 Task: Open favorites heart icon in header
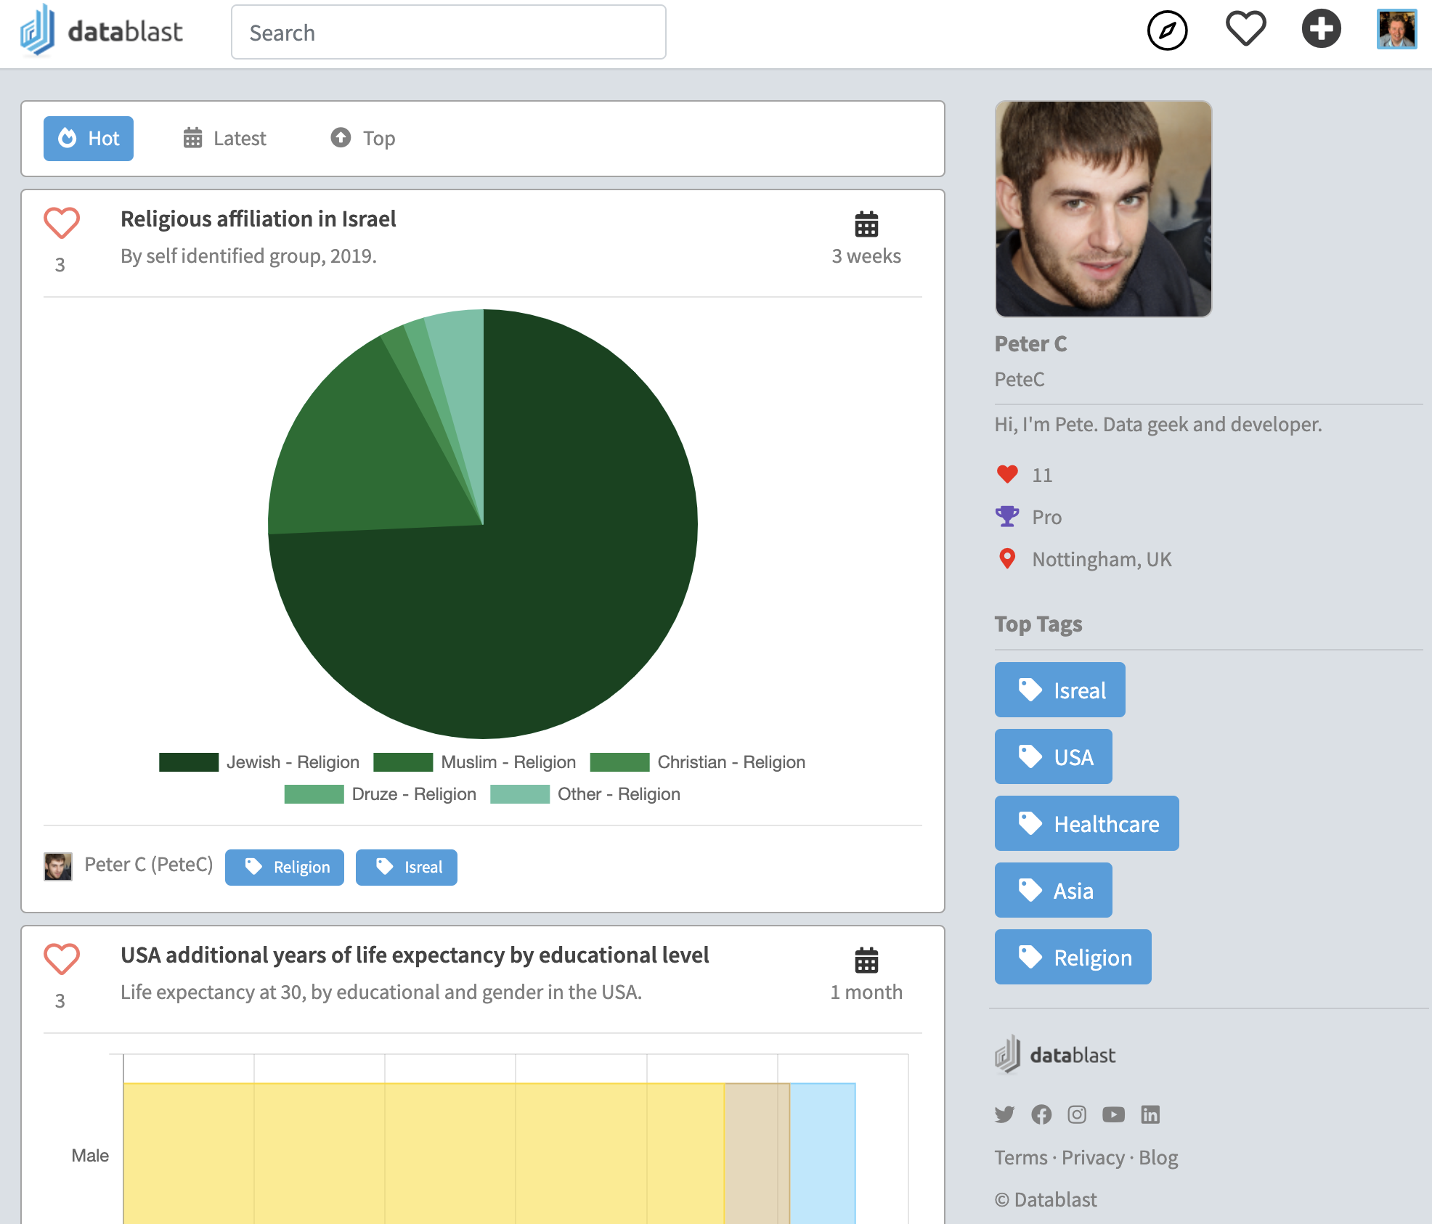[1245, 30]
